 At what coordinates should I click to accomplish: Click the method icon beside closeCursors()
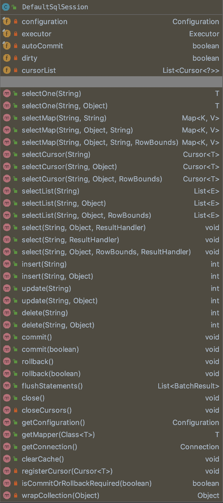7,410
